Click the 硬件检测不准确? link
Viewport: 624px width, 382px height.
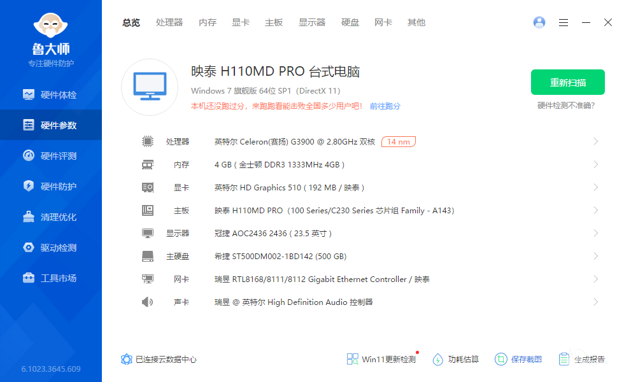(x=566, y=106)
